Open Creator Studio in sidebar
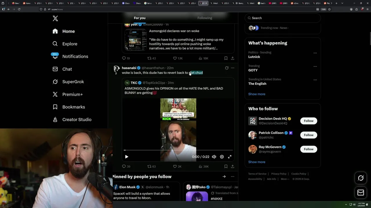 pyautogui.click(x=72, y=120)
